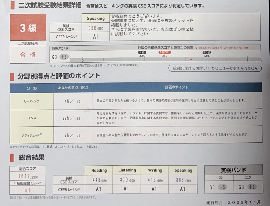Click the inquiries notice rounded box
This screenshot has width=270, height=206.
[x=215, y=68]
